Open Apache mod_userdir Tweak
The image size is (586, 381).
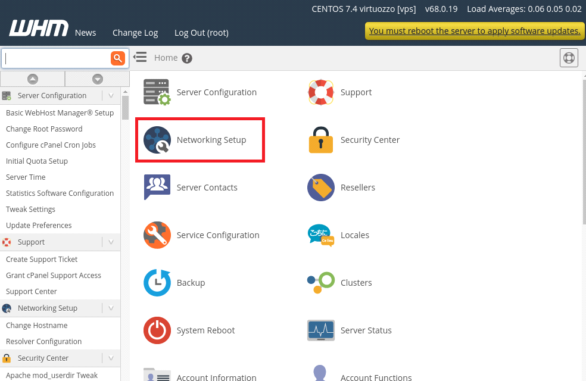click(52, 376)
